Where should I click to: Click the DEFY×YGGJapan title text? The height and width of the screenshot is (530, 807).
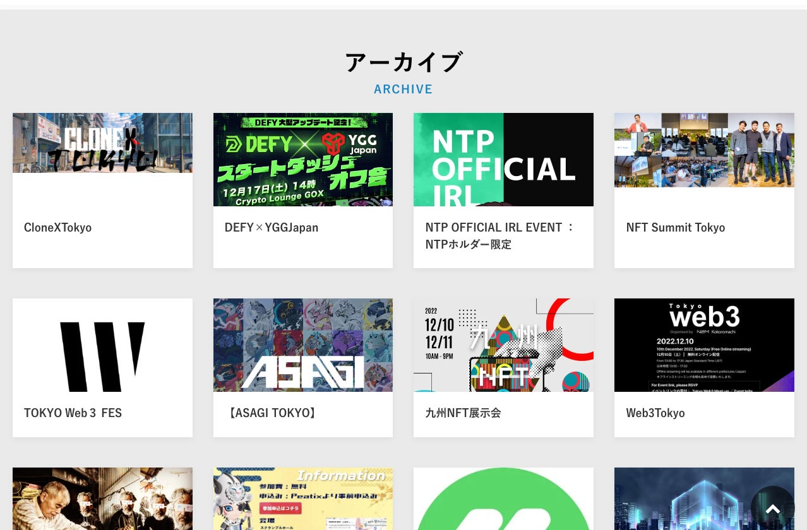pos(272,227)
